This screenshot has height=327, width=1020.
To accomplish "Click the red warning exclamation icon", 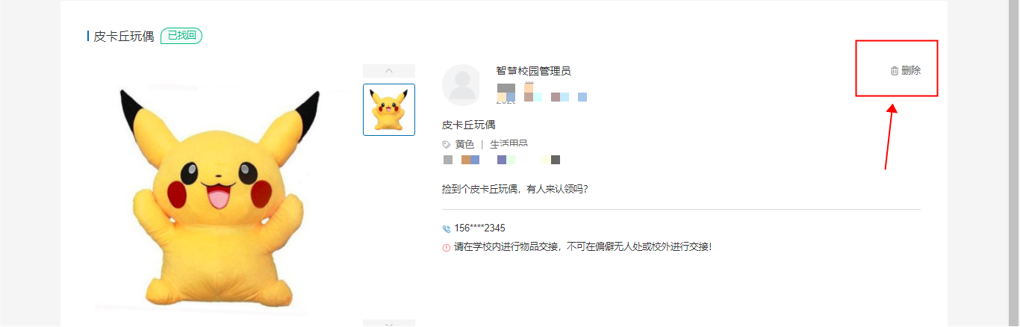I will pyautogui.click(x=447, y=247).
